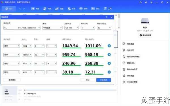
Task: Click the 72.31 write speed value
Action: point(90,72)
